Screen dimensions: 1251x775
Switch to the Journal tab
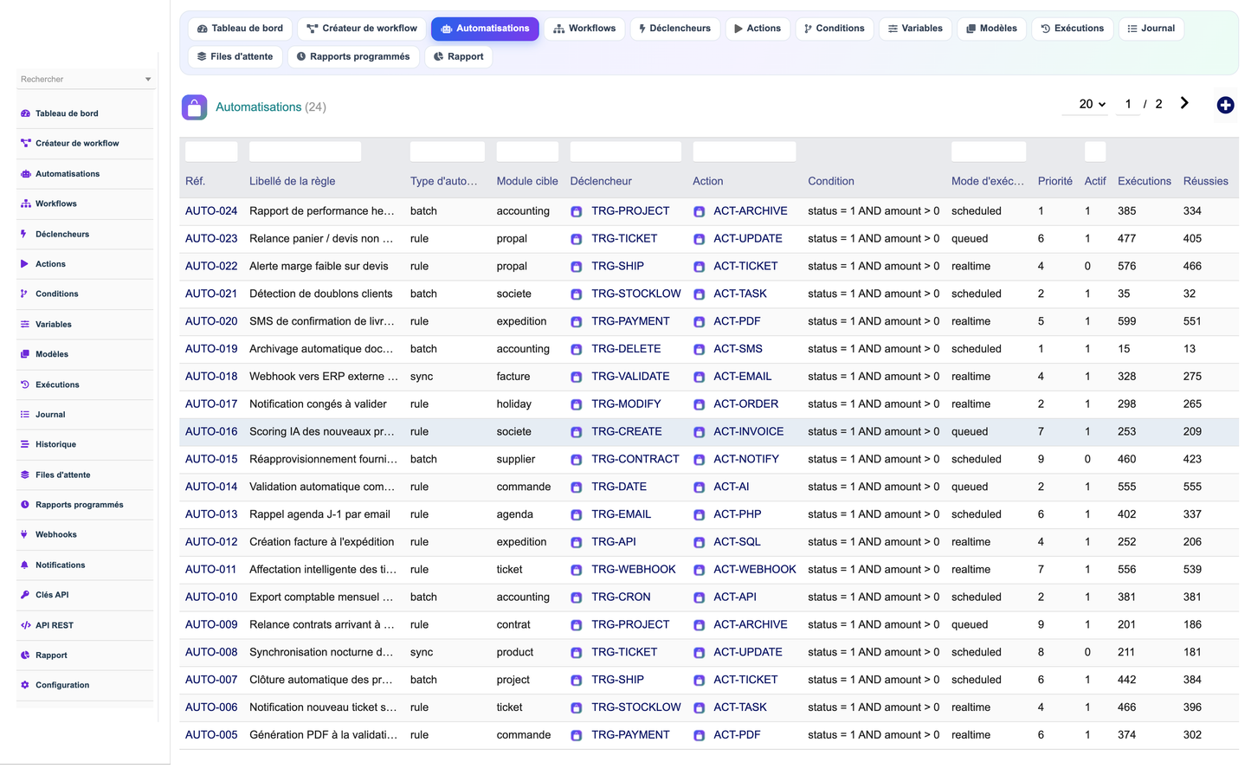(x=1151, y=29)
